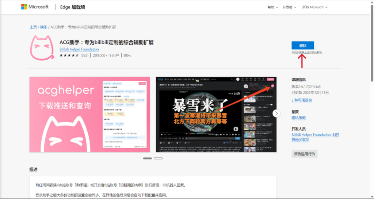Image resolution: width=374 pixels, height=199 pixels.
Task: Expand the 开发者 dropdown menu
Action: pos(289,7)
